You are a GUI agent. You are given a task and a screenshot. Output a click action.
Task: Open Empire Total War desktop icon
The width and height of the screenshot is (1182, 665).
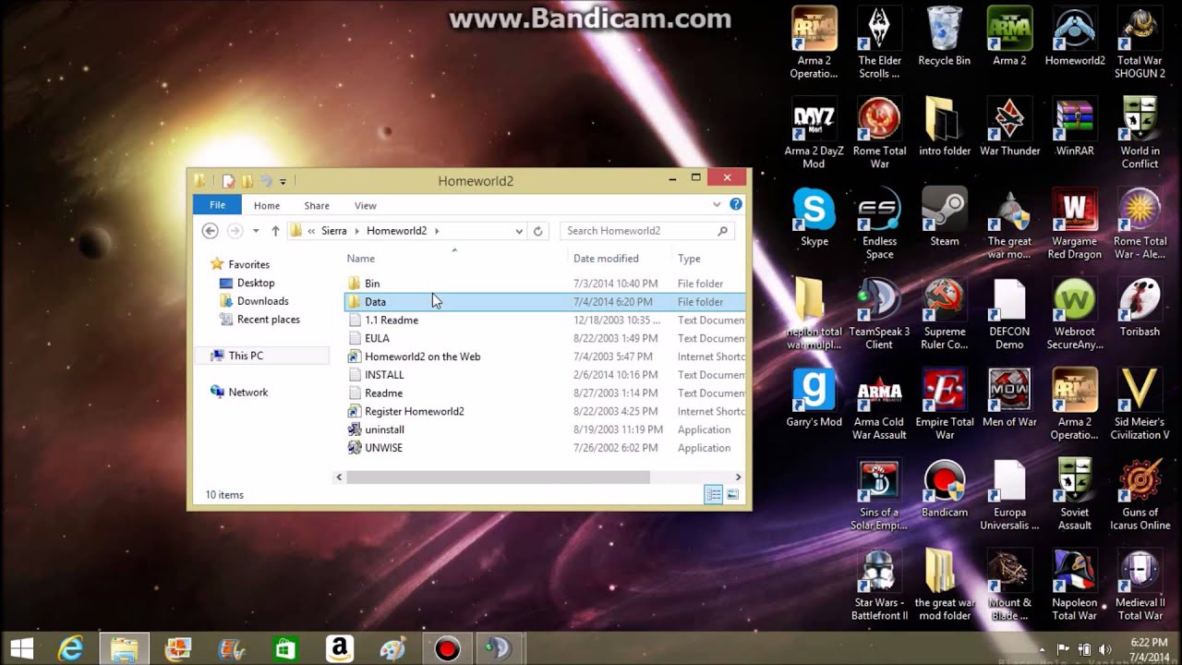pyautogui.click(x=944, y=405)
